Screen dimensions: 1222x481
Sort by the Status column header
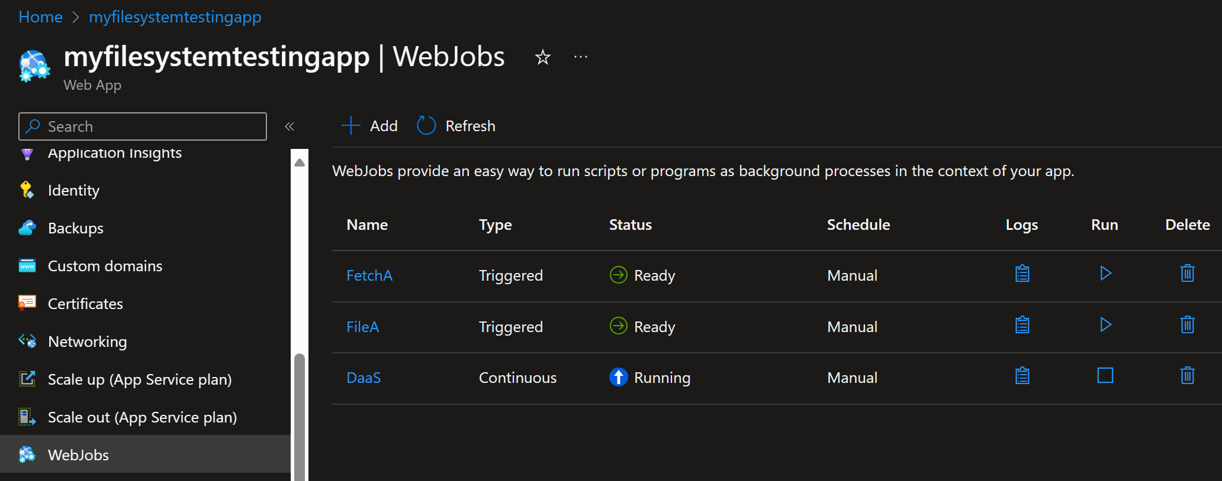pyautogui.click(x=631, y=225)
